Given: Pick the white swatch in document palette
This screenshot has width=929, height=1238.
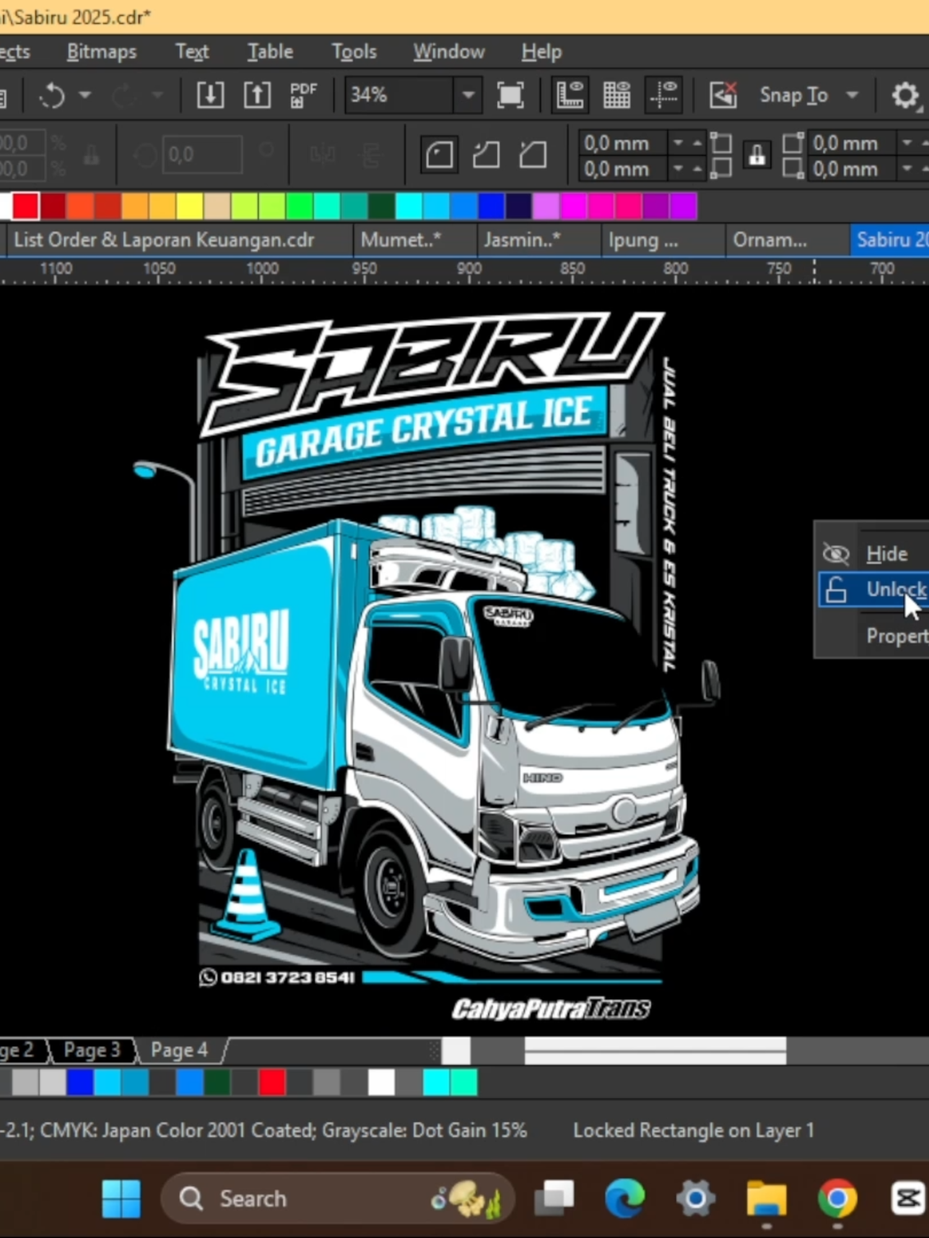Looking at the screenshot, I should pos(381,1083).
